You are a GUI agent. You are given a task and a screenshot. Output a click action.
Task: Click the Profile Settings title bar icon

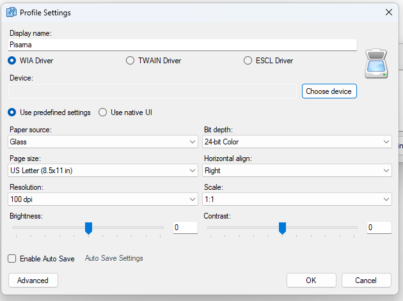[12, 12]
